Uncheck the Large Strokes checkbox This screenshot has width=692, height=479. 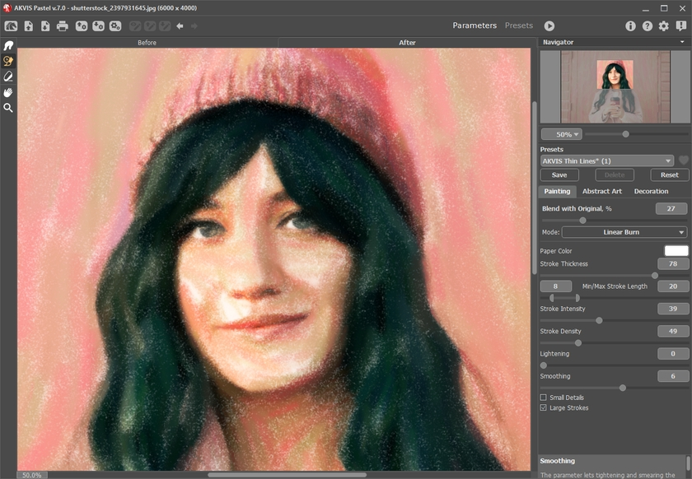[x=544, y=407]
